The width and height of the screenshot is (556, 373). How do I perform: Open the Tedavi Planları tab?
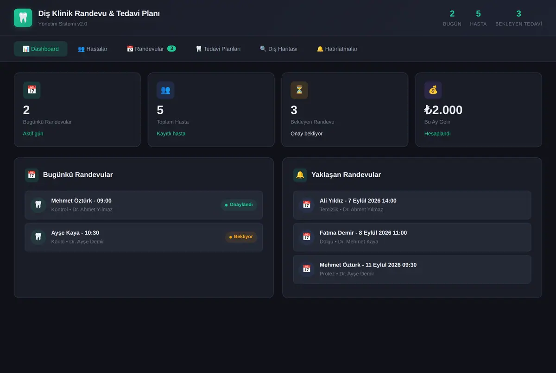click(218, 49)
